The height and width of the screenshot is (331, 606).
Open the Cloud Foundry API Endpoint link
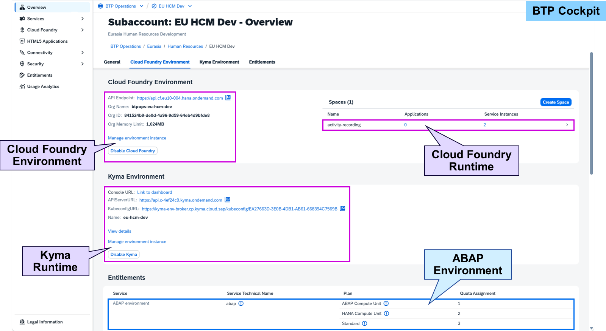click(180, 98)
